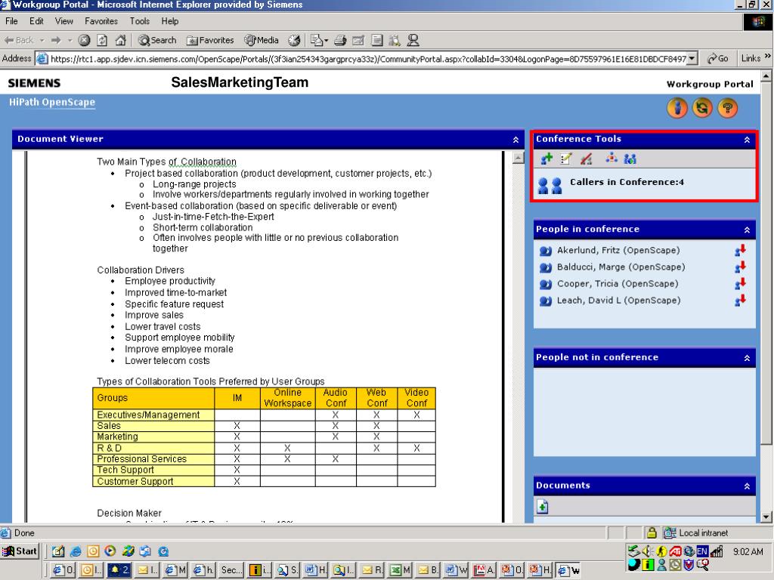Viewport: 774px width, 580px height.
Task: Open the Forward button history dropdown
Action: click(x=70, y=40)
